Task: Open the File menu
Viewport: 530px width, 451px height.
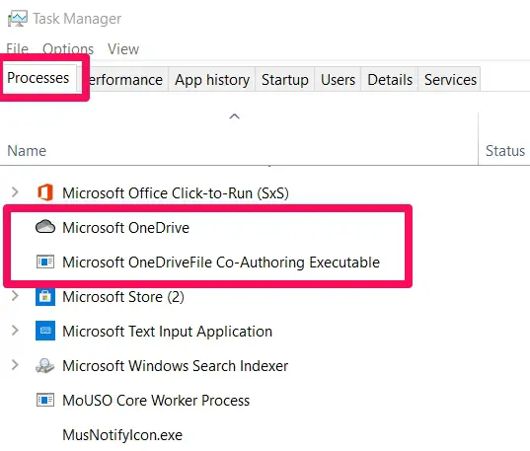Action: pyautogui.click(x=17, y=49)
